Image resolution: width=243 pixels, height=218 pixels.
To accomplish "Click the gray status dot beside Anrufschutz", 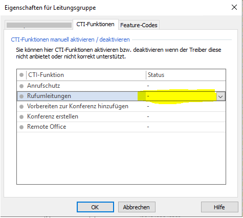I will click(x=21, y=86).
